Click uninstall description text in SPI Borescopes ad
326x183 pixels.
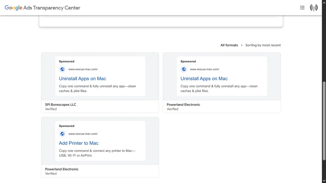pos(97,89)
